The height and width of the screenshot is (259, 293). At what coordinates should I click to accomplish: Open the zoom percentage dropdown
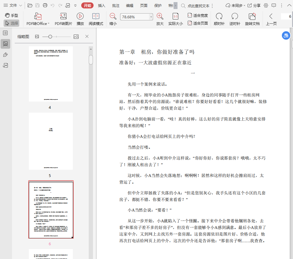click(x=151, y=17)
